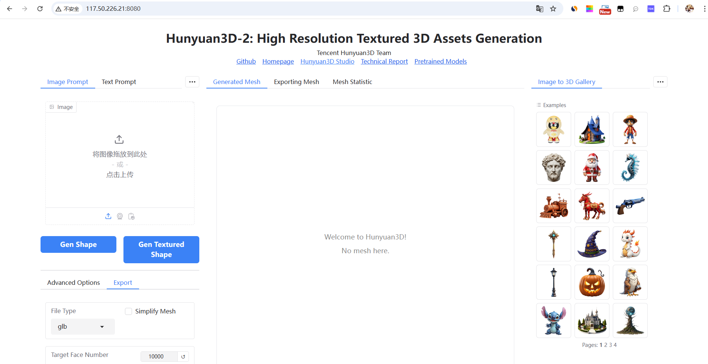Click the purple TDK extension icon

click(651, 9)
